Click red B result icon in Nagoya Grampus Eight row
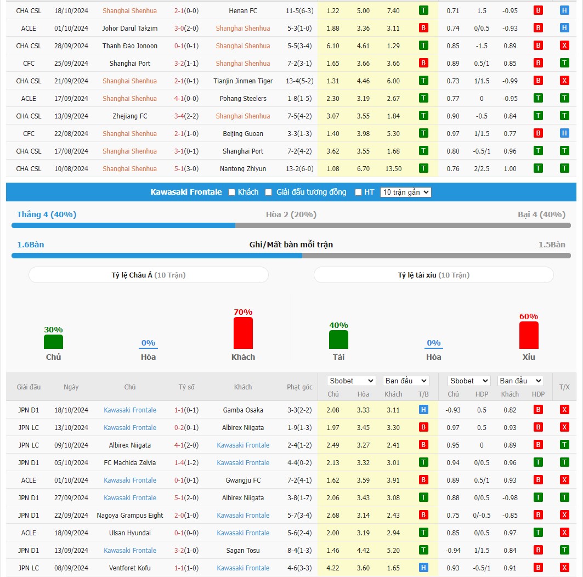The image size is (583, 577). [423, 515]
